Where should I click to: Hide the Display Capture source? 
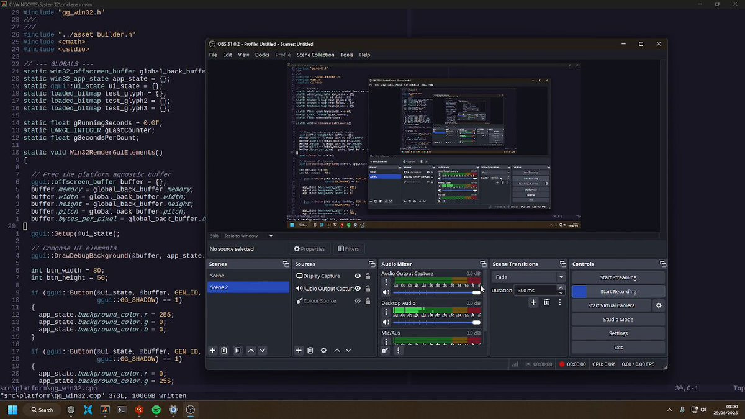point(358,276)
